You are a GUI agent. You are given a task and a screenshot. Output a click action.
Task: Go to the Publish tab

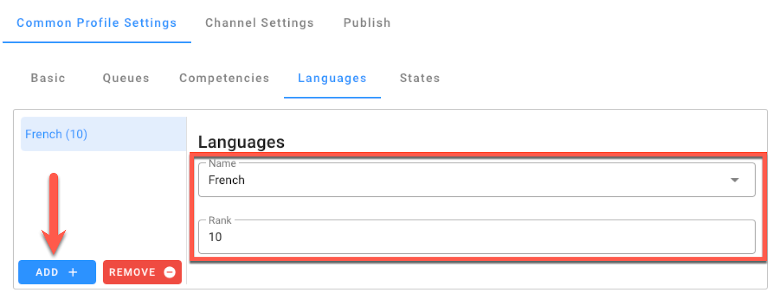coord(367,23)
